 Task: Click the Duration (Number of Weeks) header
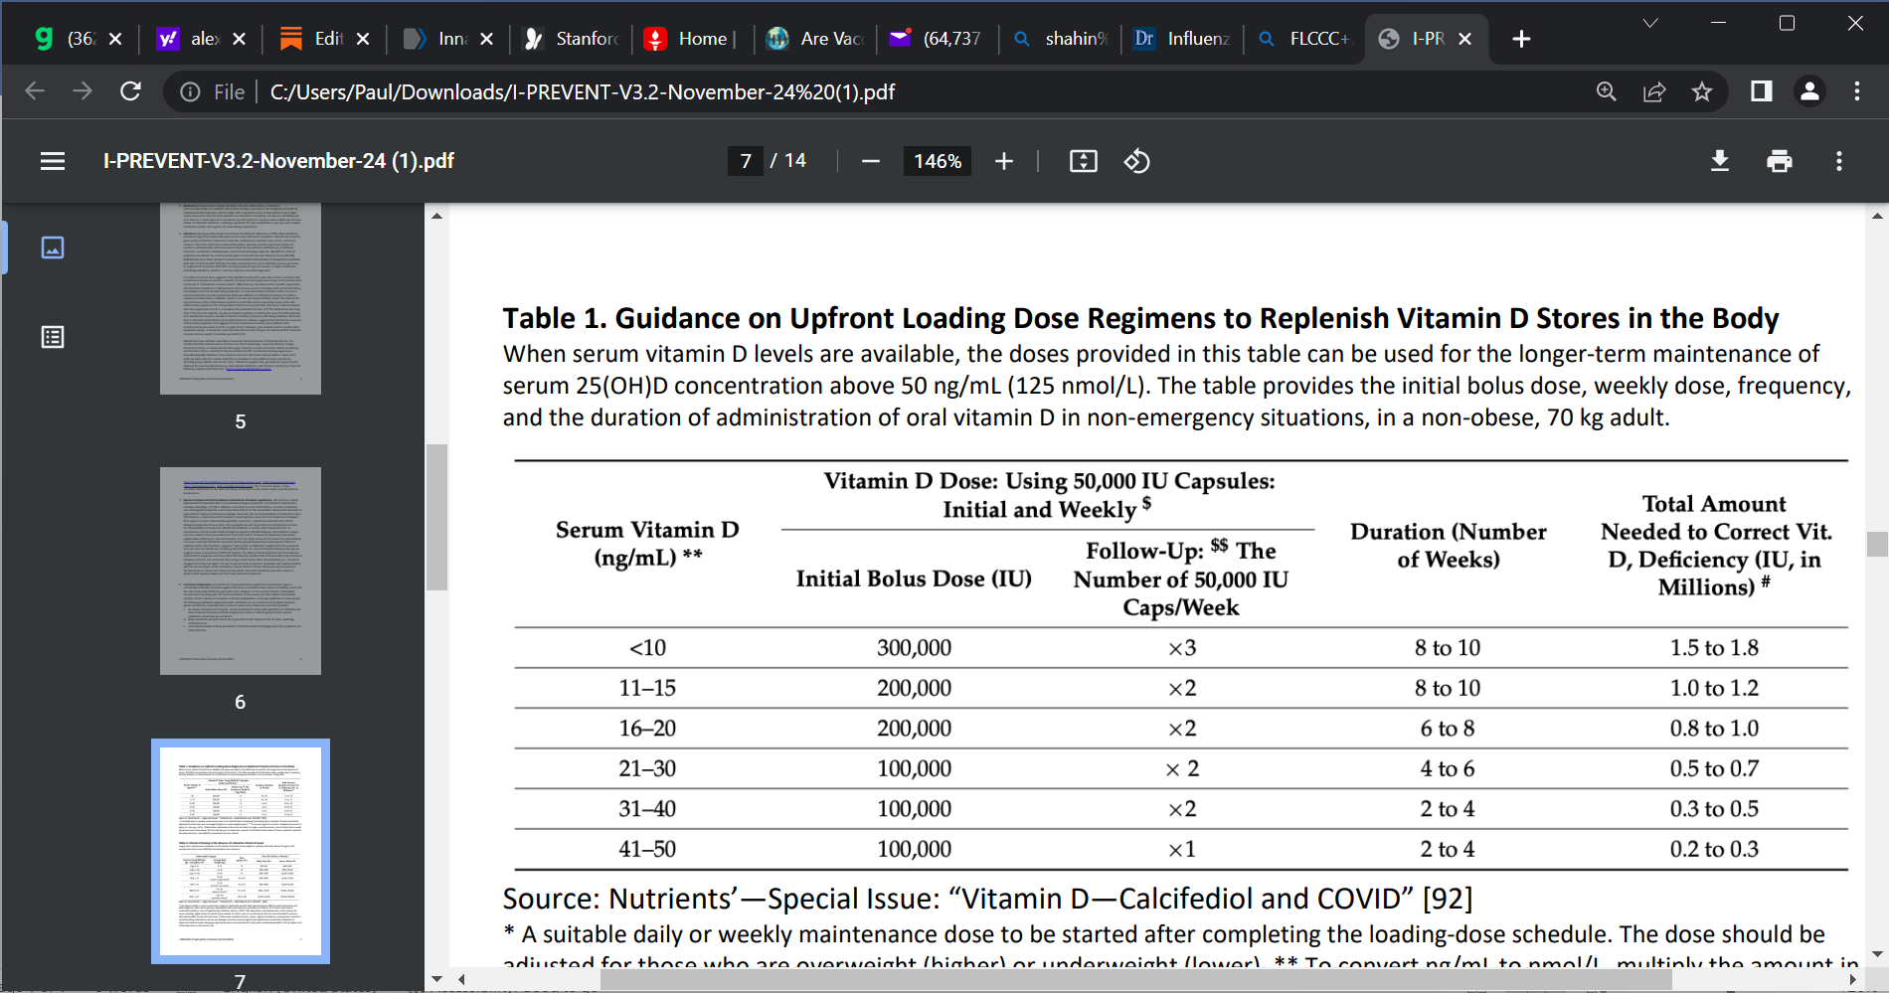click(1449, 546)
